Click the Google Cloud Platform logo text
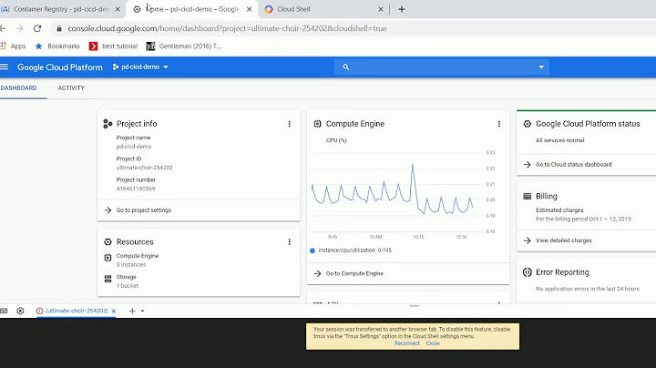Viewport: 656px width, 368px height. coord(60,67)
